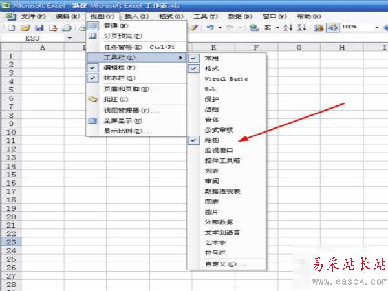Viewport: 388px width, 291px height.
Task: Enable the 控件工具箱 toolbar
Action: (x=227, y=160)
